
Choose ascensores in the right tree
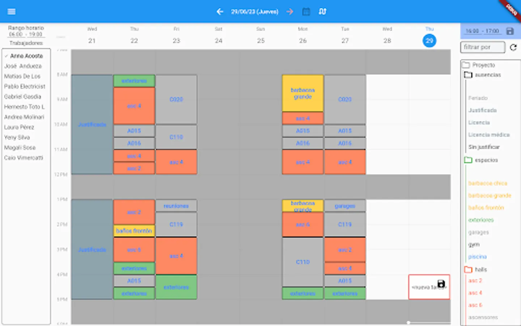tap(483, 317)
